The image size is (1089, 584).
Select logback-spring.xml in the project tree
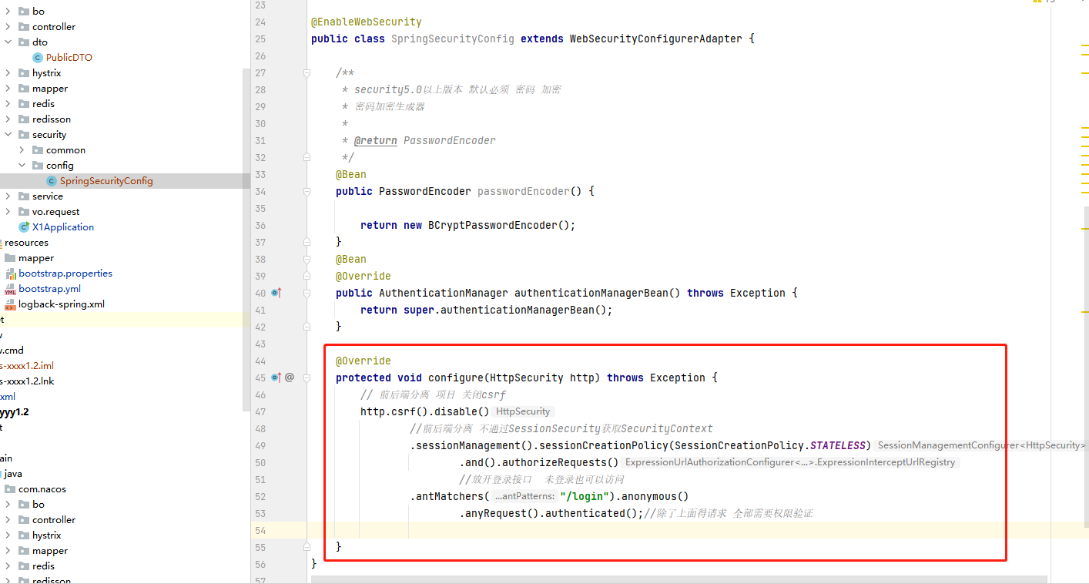point(62,304)
